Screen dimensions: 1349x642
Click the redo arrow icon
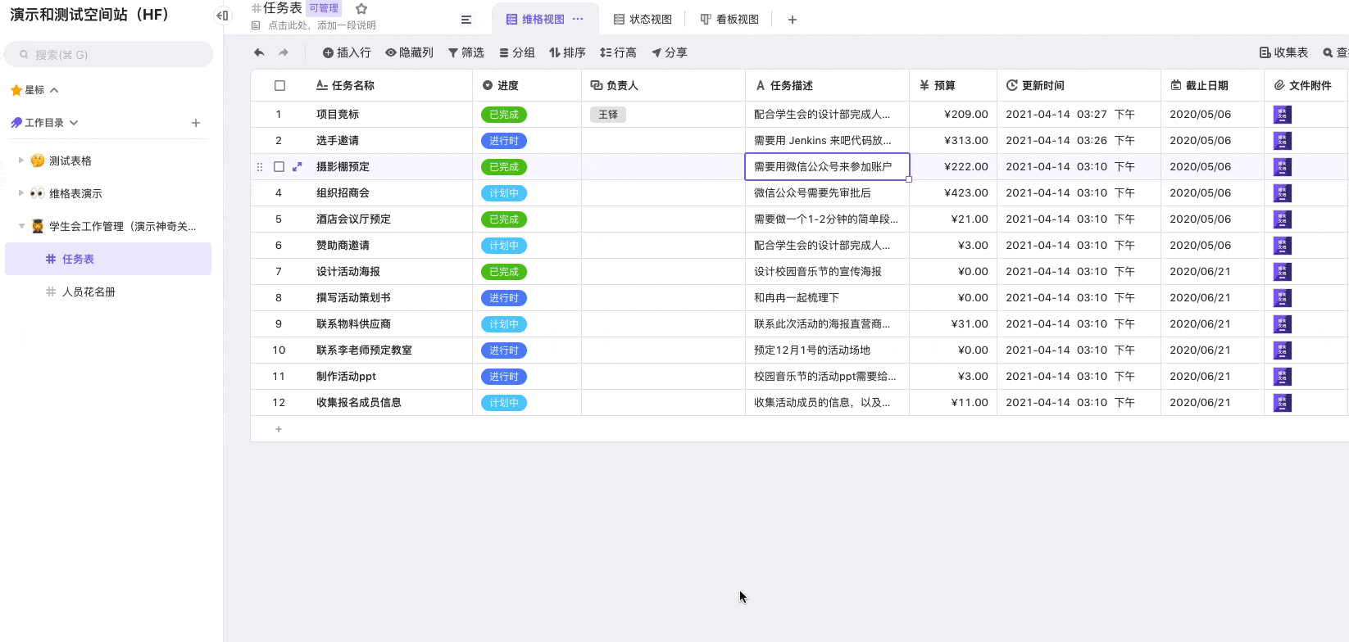point(284,52)
